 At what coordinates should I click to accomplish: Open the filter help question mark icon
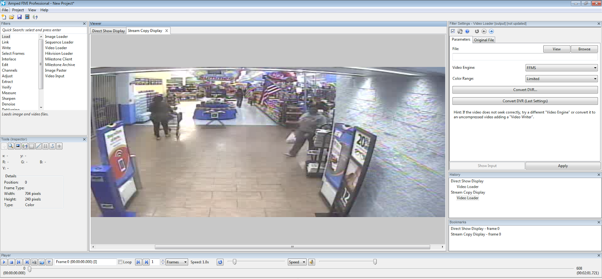tap(467, 32)
